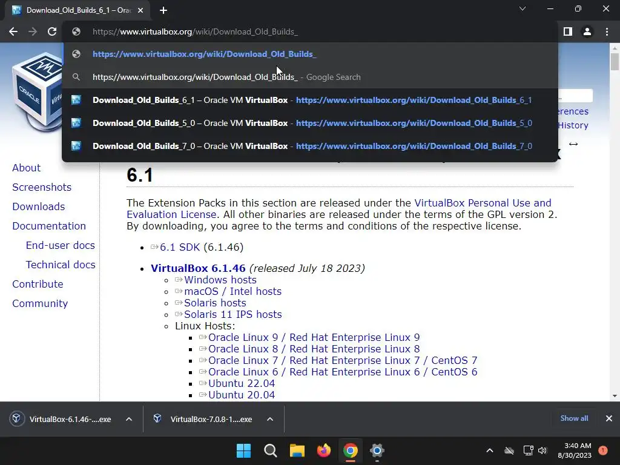Image resolution: width=620 pixels, height=465 pixels.
Task: Open File Explorer from taskbar
Action: (x=297, y=450)
